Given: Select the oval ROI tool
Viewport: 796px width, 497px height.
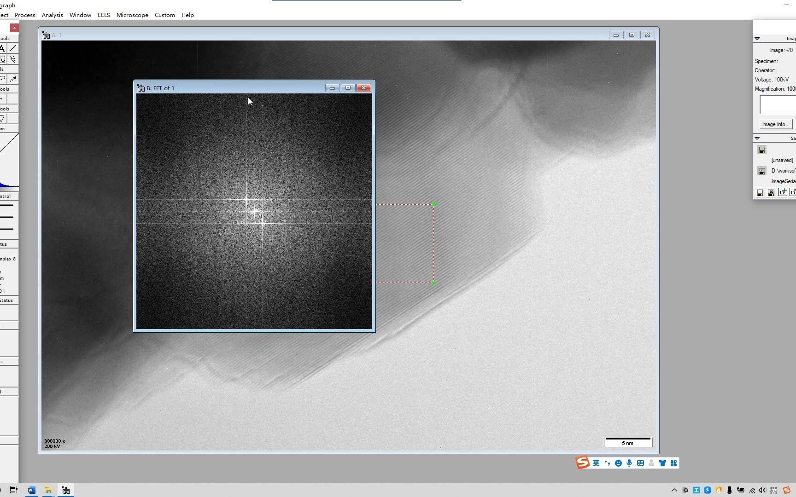Looking at the screenshot, I should tap(3, 78).
